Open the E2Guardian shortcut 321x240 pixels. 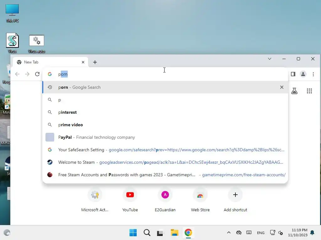pyautogui.click(x=165, y=200)
